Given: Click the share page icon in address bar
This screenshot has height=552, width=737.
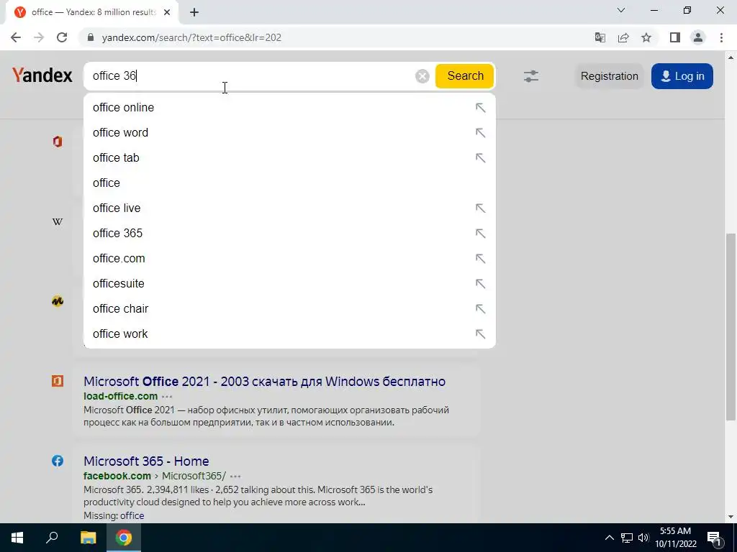Looking at the screenshot, I should coord(623,37).
